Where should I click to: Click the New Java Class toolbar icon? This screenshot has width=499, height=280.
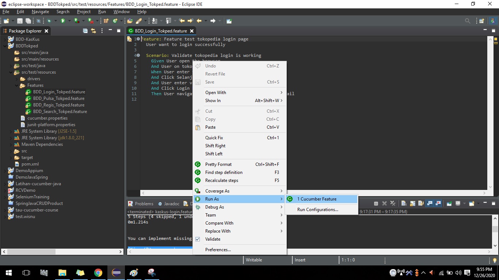tap(115, 21)
